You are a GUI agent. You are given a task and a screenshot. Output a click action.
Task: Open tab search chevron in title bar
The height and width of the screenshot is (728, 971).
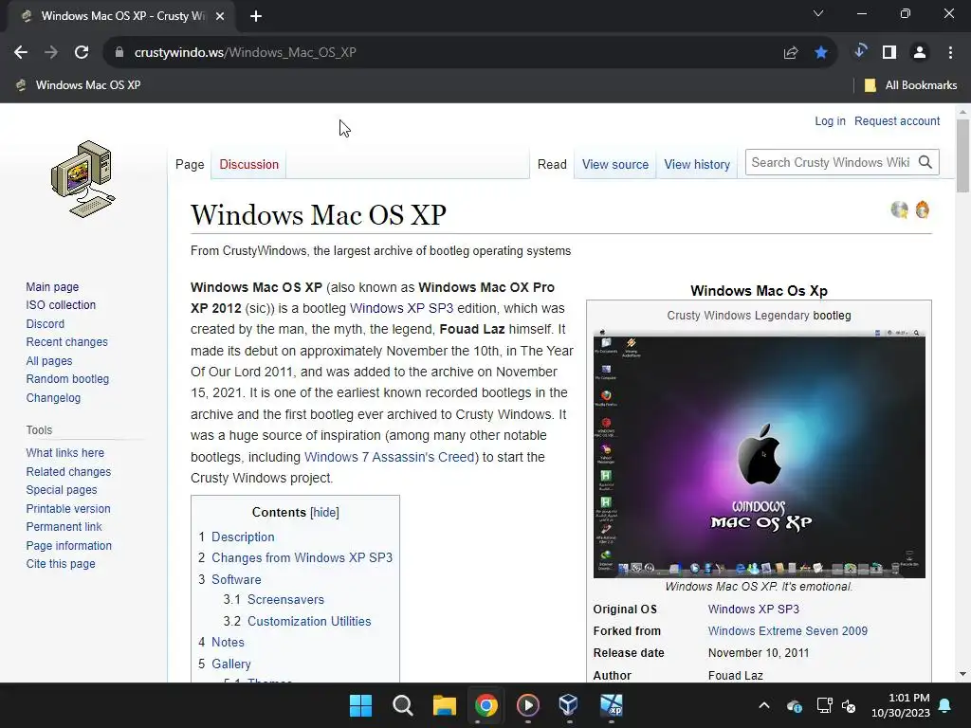pos(818,13)
